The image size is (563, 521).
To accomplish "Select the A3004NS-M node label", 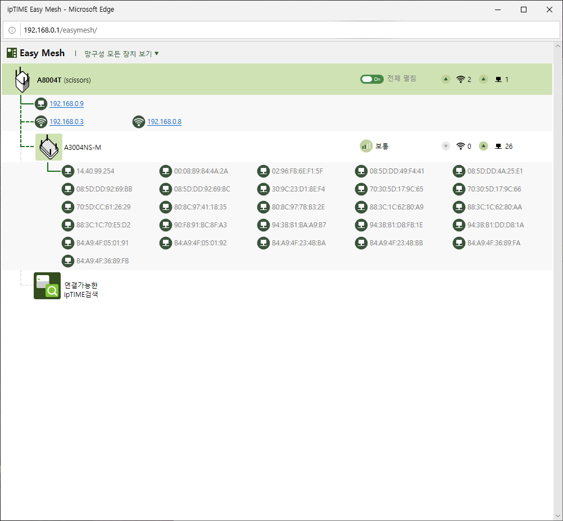I will pyautogui.click(x=83, y=148).
